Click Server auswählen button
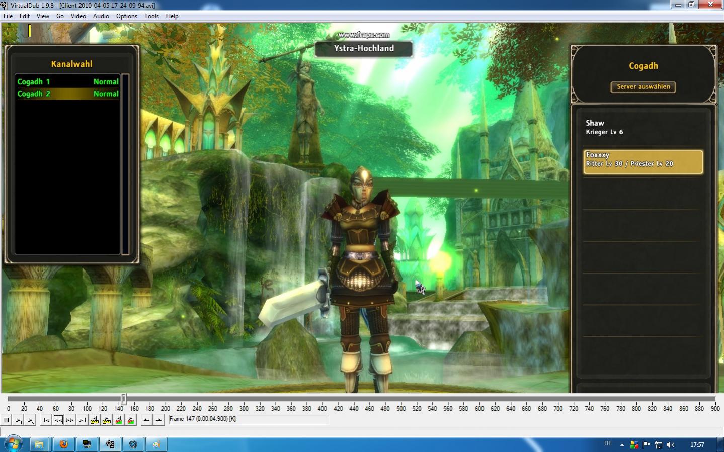 (x=643, y=87)
